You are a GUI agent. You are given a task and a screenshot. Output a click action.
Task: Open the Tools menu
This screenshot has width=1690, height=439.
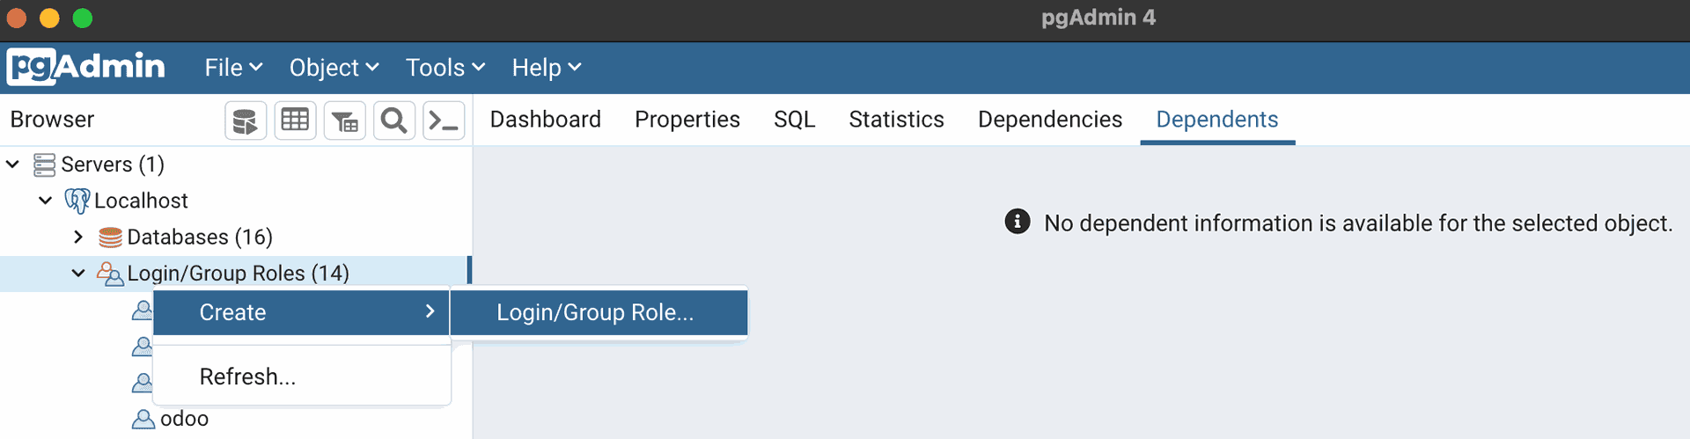pos(445,68)
